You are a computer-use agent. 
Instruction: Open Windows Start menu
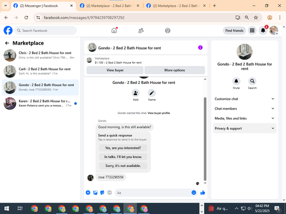[x=7, y=208]
